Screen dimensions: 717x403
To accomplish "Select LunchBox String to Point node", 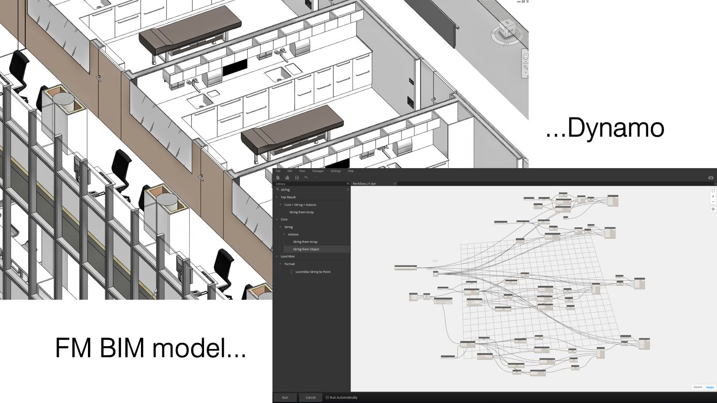I will click(313, 272).
